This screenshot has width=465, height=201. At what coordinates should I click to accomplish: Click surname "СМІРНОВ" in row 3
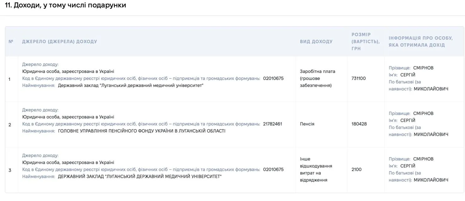pyautogui.click(x=423, y=159)
